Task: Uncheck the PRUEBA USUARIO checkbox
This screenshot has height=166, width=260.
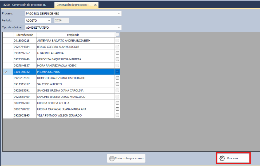Action: coord(117,72)
